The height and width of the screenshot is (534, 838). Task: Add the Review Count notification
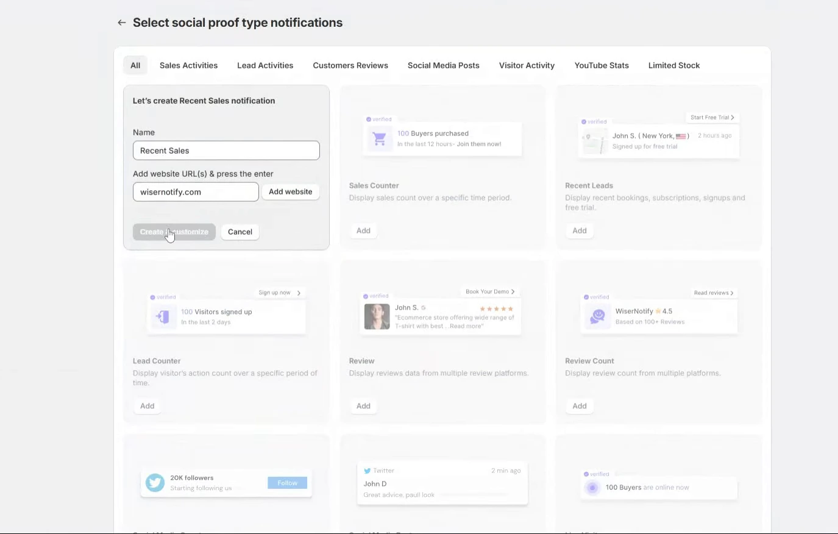580,406
